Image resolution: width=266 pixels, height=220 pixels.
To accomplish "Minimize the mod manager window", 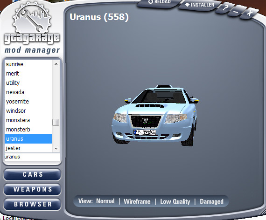I will coord(236,11).
